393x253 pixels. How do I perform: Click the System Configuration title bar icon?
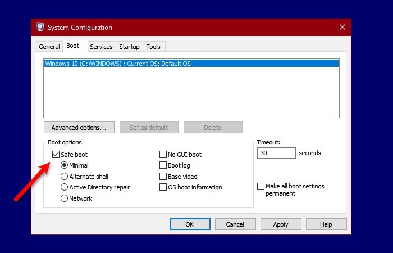[40, 27]
